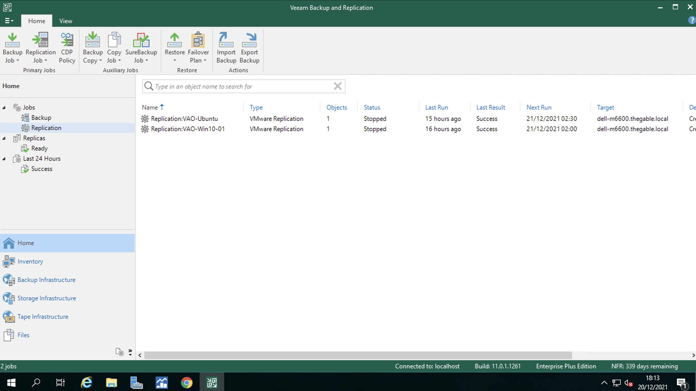Open Task View from the taskbar
This screenshot has height=391, width=696.
[x=60, y=382]
